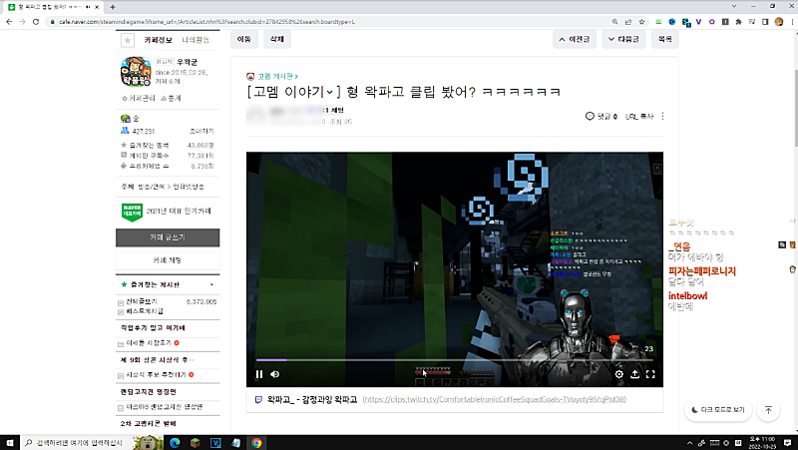Open the 통계 statistics link
Viewport: 798px width, 450px height.
coord(171,98)
